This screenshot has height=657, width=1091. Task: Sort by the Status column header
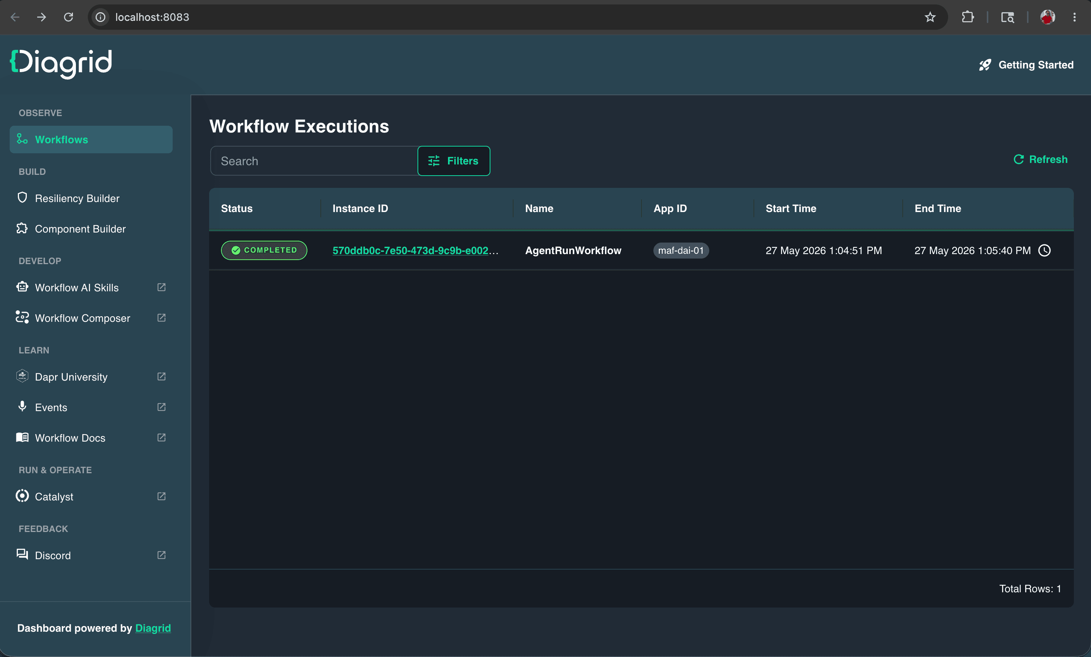click(x=237, y=209)
